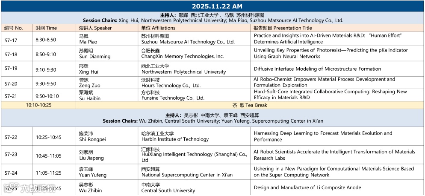Click the 'Hard-Soft-Core Integrated Collaborative Computing' title
The height and width of the screenshot is (196, 425).
coord(331,95)
